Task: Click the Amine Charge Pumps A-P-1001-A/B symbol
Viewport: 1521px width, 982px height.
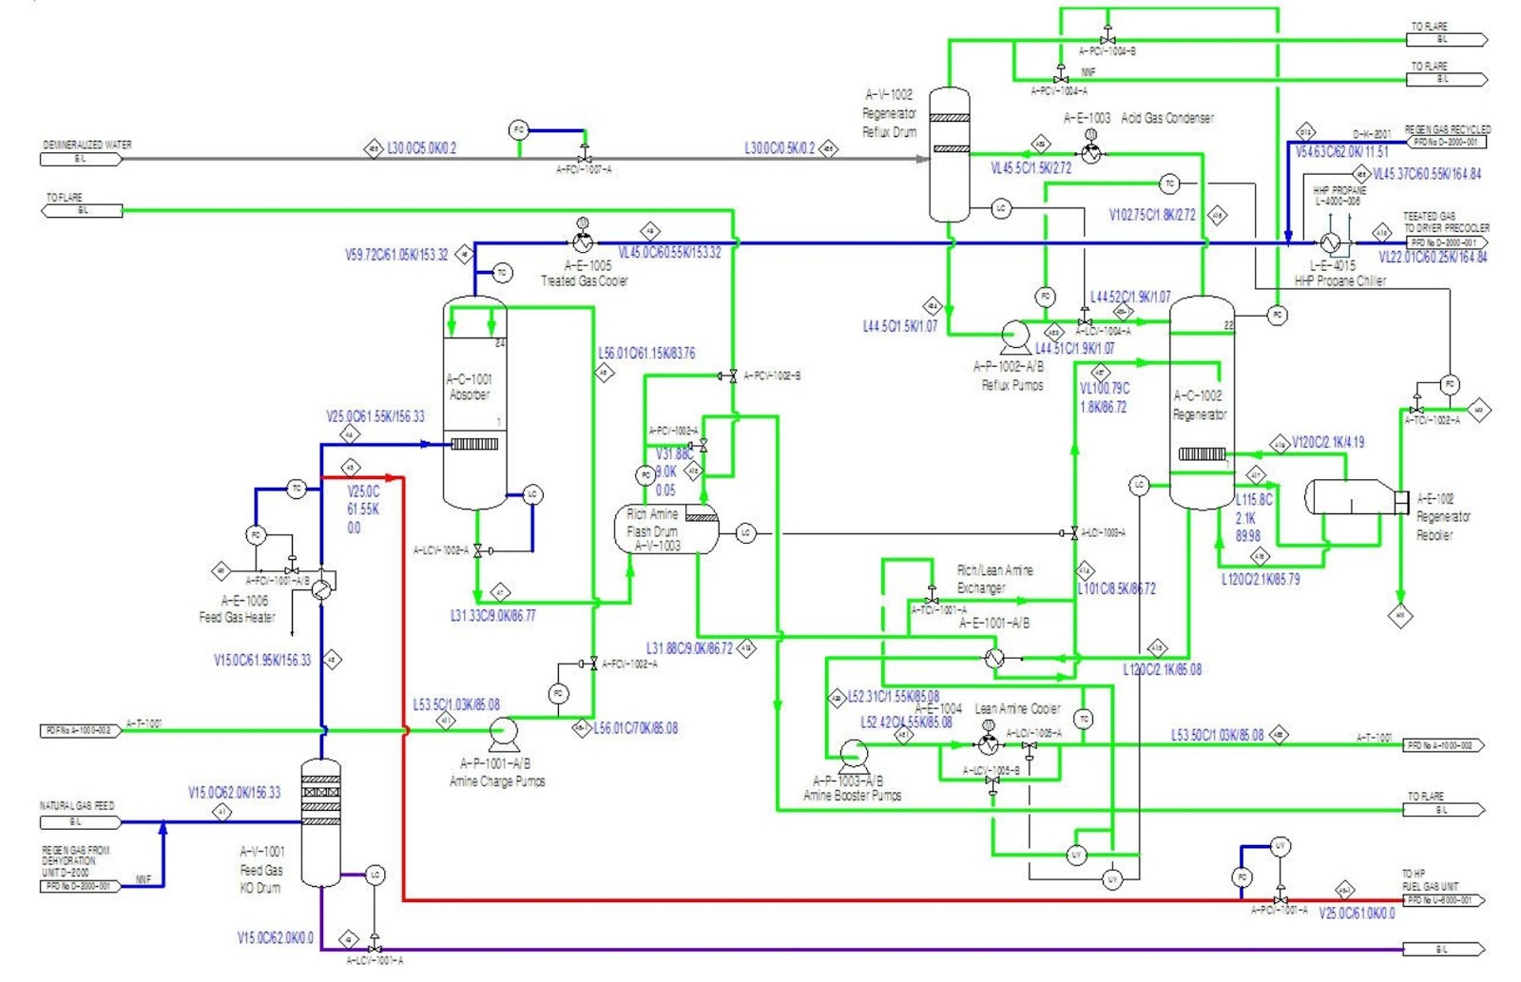Action: pos(502,732)
